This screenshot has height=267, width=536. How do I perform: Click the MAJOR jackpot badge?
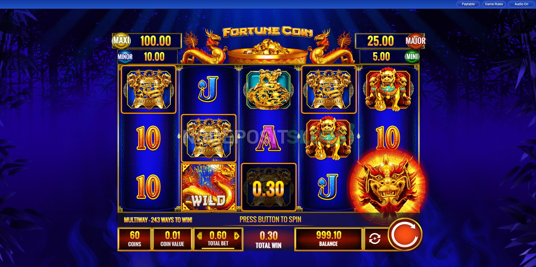click(415, 41)
